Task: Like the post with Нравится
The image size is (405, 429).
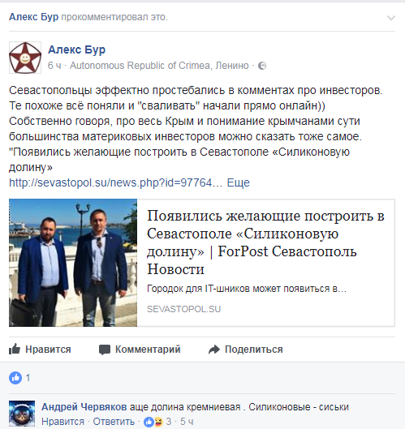Action: coord(40,350)
